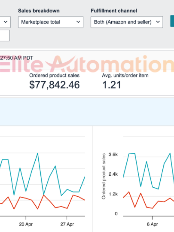This screenshot has width=174, height=232.
Task: Click the 27 Apr axis label
Action: click(67, 224)
